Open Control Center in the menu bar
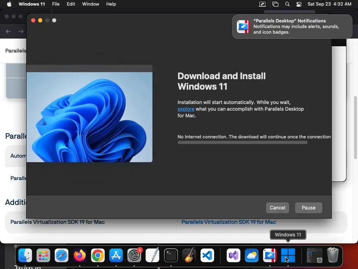The height and width of the screenshot is (269, 358). click(x=299, y=4)
